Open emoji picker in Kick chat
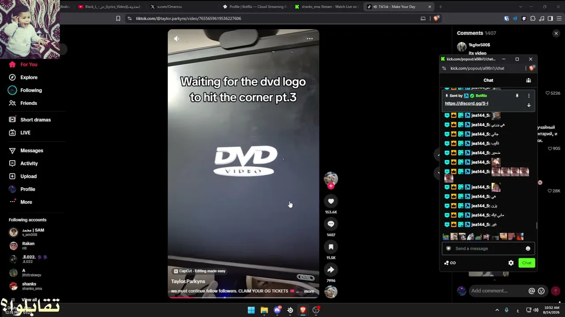Screen dimensions: 565x317 (528, 249)
